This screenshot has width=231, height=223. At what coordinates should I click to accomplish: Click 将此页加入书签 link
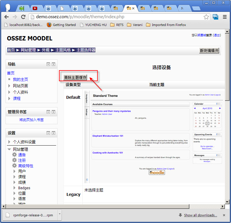pos(32,120)
